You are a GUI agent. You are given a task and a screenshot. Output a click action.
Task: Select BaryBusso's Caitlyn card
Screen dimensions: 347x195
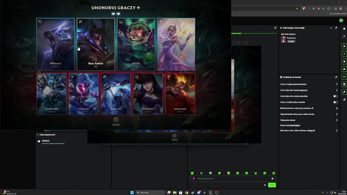coord(148,94)
